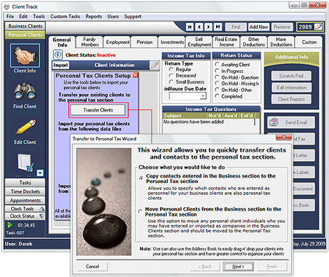Screen dimensions: 329x277
Task: Close Personal Tax Clients Setup panel
Action: (135, 75)
